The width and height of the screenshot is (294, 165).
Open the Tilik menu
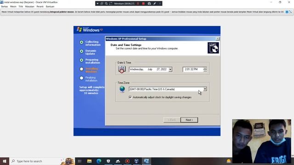(x=21, y=6)
